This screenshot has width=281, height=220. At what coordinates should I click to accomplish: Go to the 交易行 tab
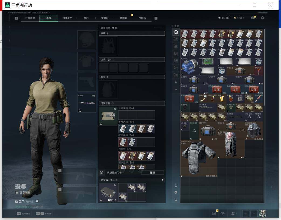pyautogui.click(x=105, y=18)
